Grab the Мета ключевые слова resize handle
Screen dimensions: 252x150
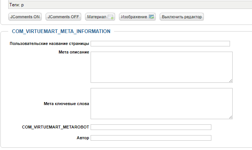231,117
